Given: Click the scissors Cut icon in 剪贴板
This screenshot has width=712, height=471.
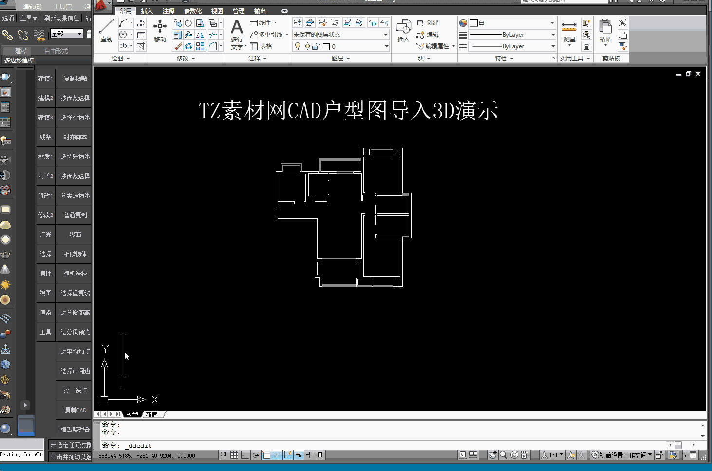Looking at the screenshot, I should click(622, 23).
